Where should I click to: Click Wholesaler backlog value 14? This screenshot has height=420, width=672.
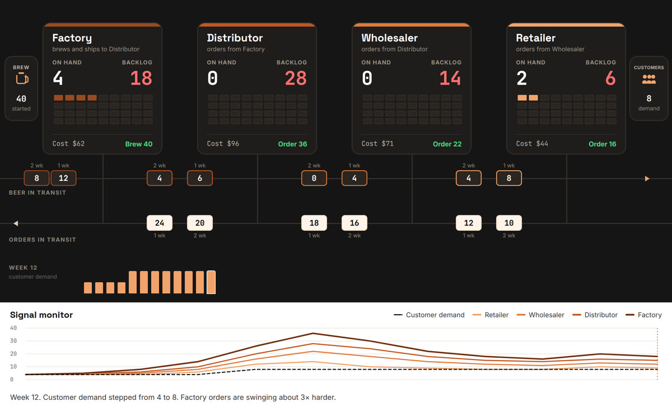[450, 78]
